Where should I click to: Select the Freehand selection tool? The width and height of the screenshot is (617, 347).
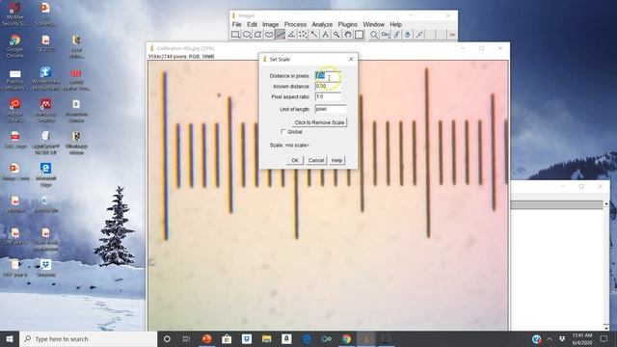(269, 35)
